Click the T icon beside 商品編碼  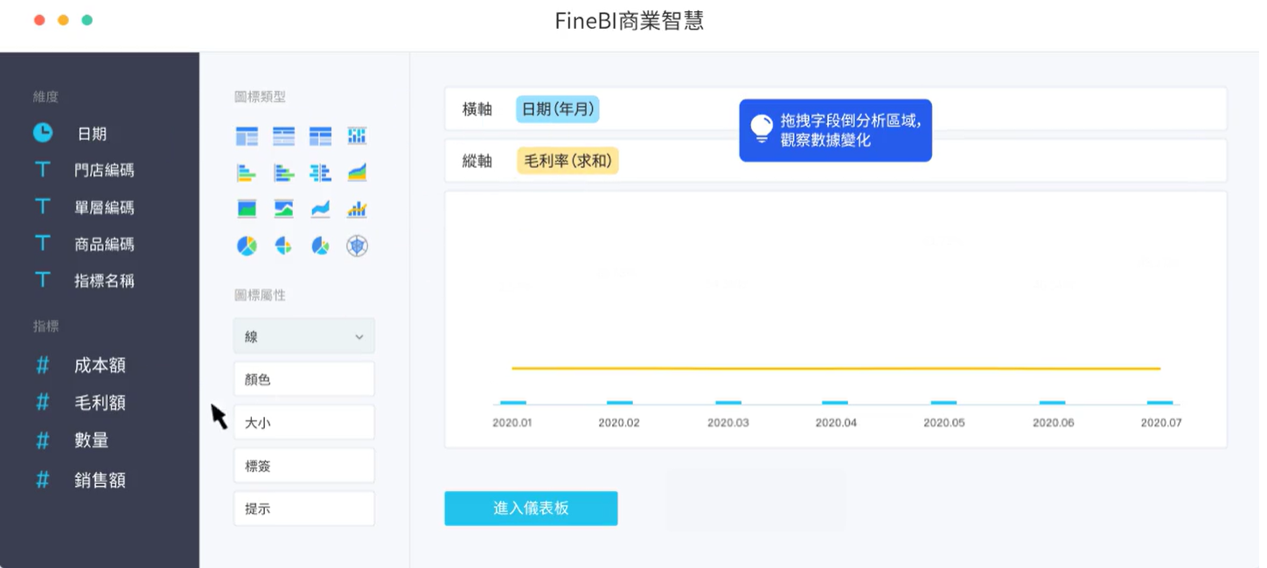[x=42, y=244]
